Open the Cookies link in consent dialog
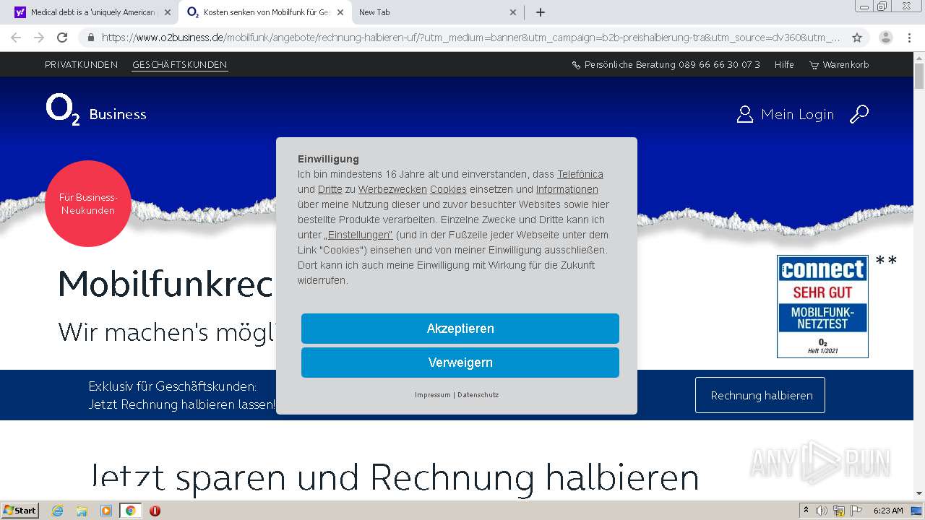Viewport: 925px width, 520px height. point(448,189)
